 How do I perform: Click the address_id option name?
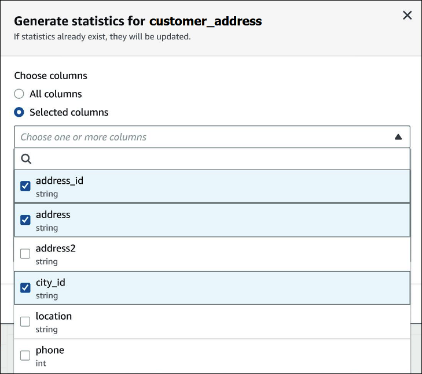point(60,180)
